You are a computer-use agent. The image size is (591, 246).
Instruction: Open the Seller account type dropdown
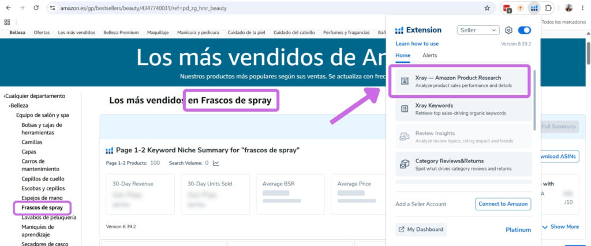click(x=478, y=30)
